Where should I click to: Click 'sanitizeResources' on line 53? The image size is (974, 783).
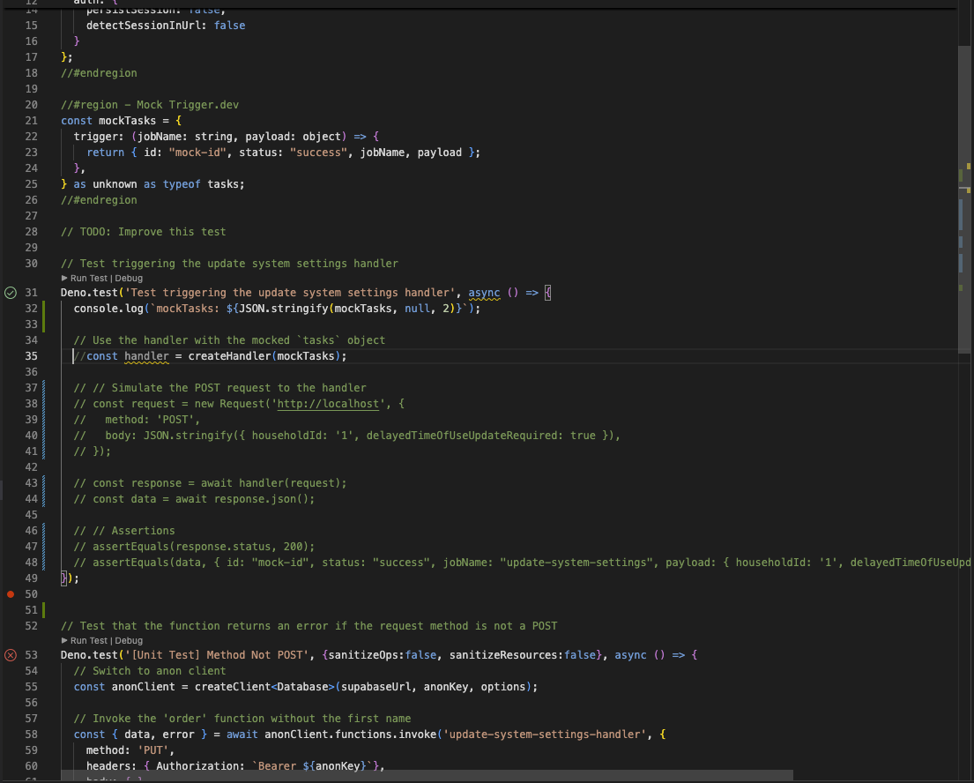(x=503, y=655)
